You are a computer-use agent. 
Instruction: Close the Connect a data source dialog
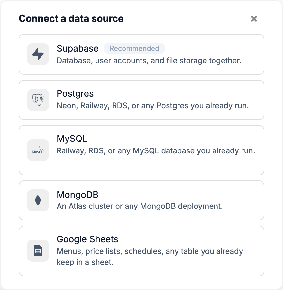[x=254, y=19]
